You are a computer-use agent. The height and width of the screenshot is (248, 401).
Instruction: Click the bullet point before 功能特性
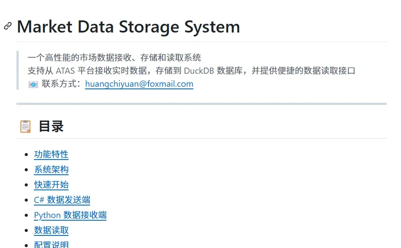click(26, 154)
